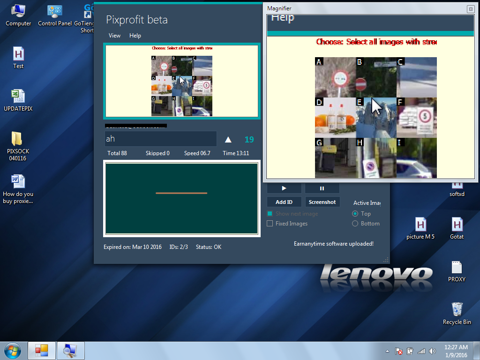The image size is (480, 360).
Task: Click the 'Expired on: Mar 10 2016' text
Action: (x=133, y=247)
